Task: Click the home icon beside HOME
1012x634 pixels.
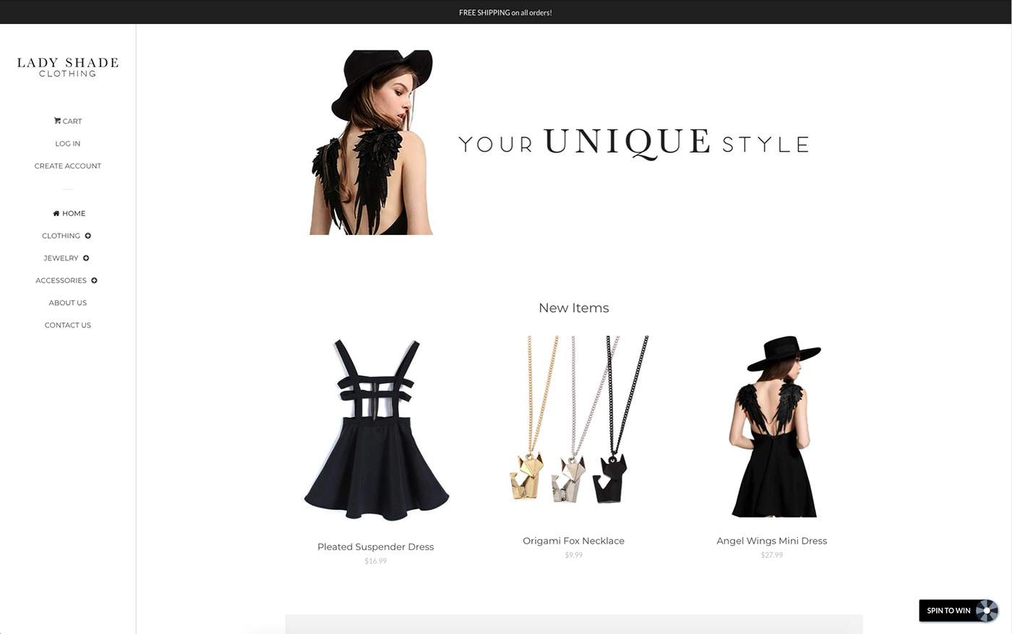Action: pos(56,213)
